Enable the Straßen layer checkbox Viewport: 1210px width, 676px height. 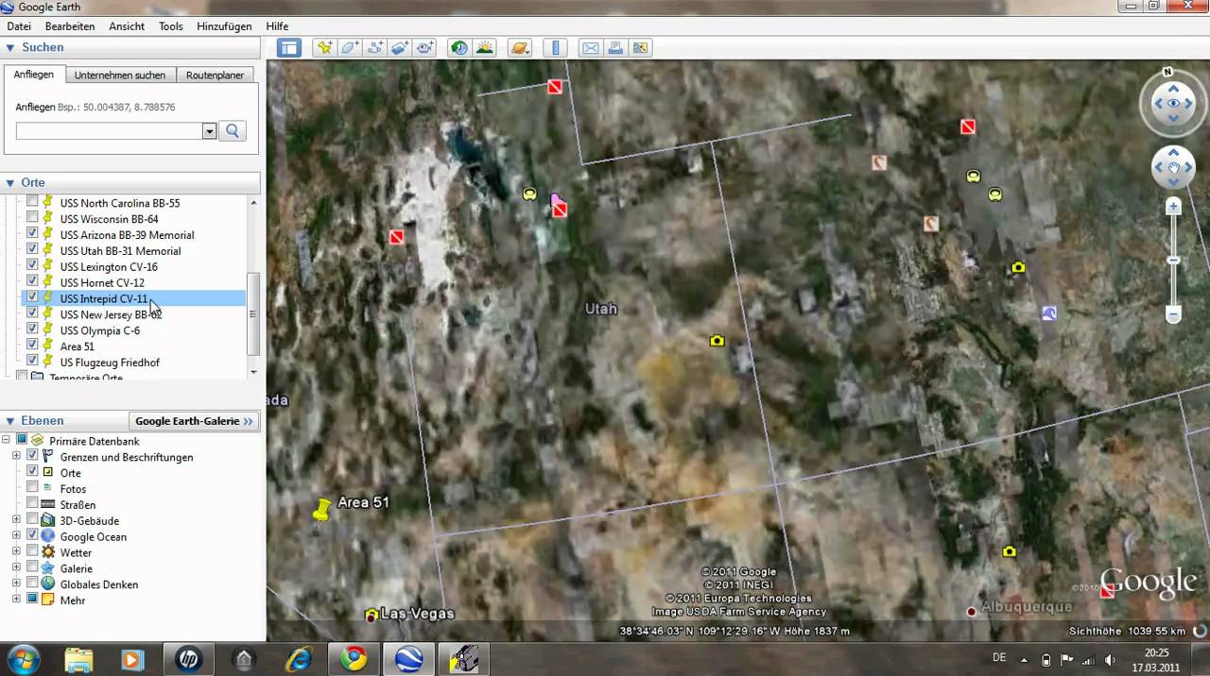[33, 504]
